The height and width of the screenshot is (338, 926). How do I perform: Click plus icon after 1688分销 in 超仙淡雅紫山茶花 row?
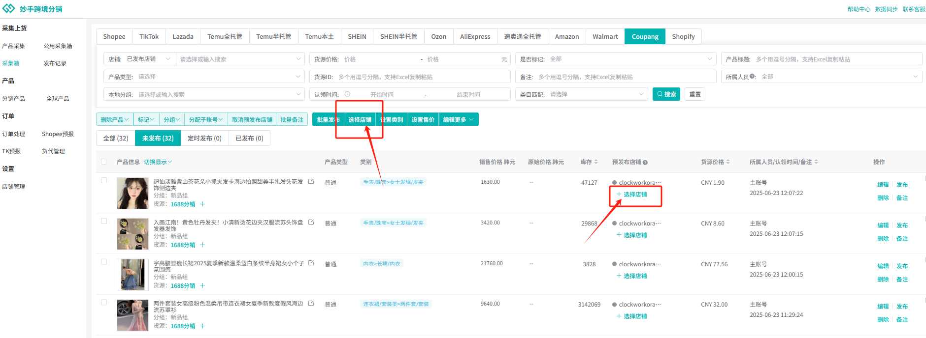pyautogui.click(x=202, y=204)
